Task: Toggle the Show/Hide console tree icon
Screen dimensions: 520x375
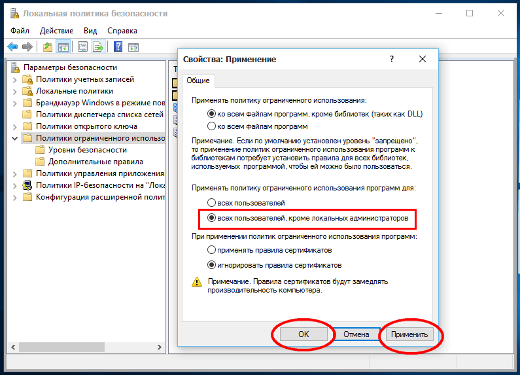Action: point(63,47)
